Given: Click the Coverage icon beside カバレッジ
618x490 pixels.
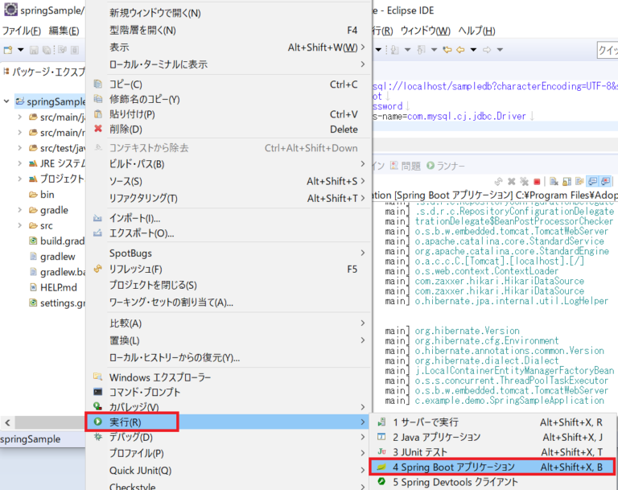Looking at the screenshot, I should tap(97, 406).
